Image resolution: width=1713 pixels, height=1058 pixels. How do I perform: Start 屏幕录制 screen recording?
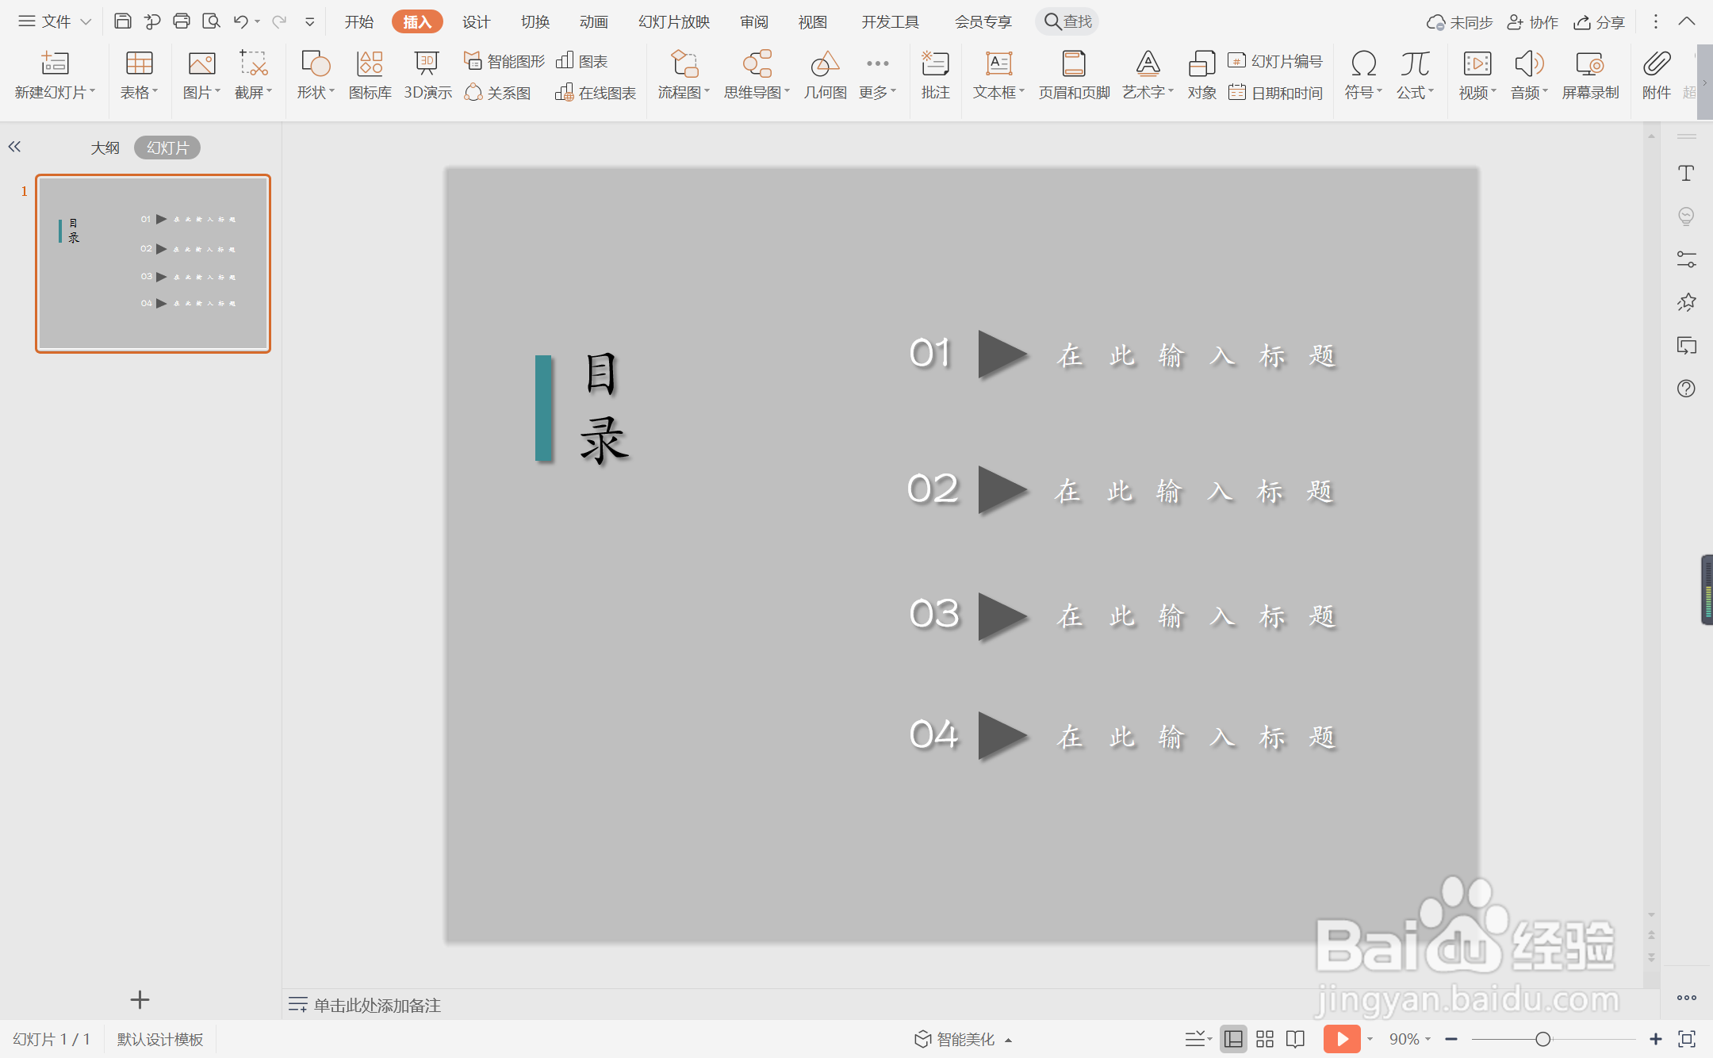(1590, 75)
